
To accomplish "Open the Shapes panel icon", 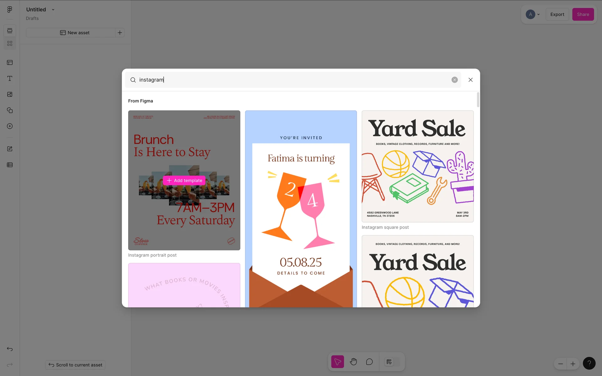I will pyautogui.click(x=10, y=110).
